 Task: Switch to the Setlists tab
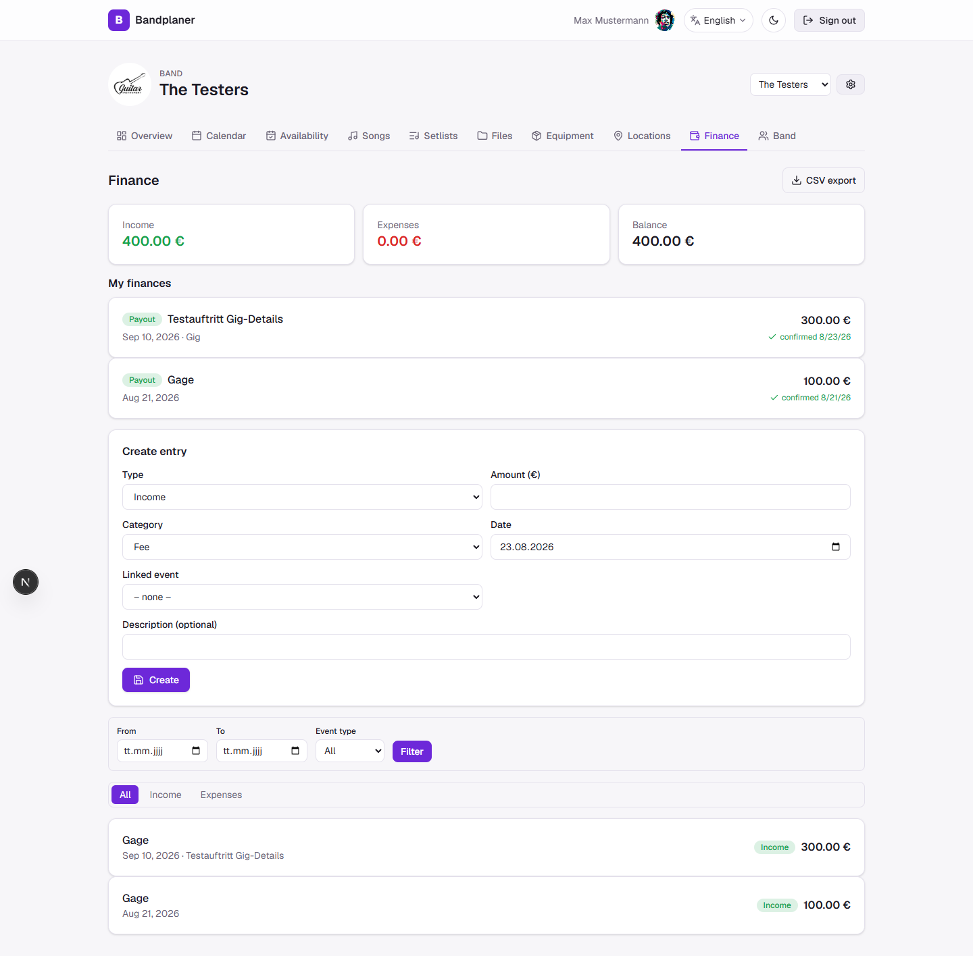434,136
